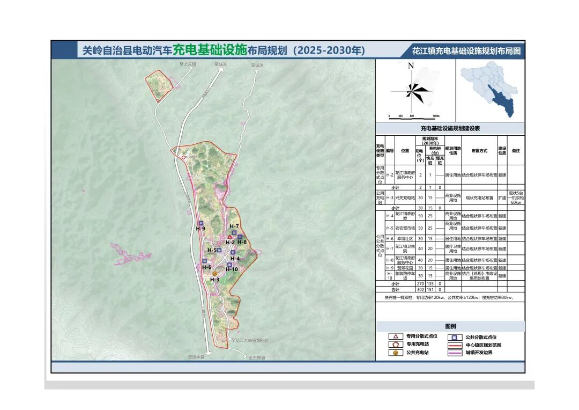Click the header 花江镇充电基础设施规划布局图
Viewport: 579px width, 410px height.
(x=466, y=51)
